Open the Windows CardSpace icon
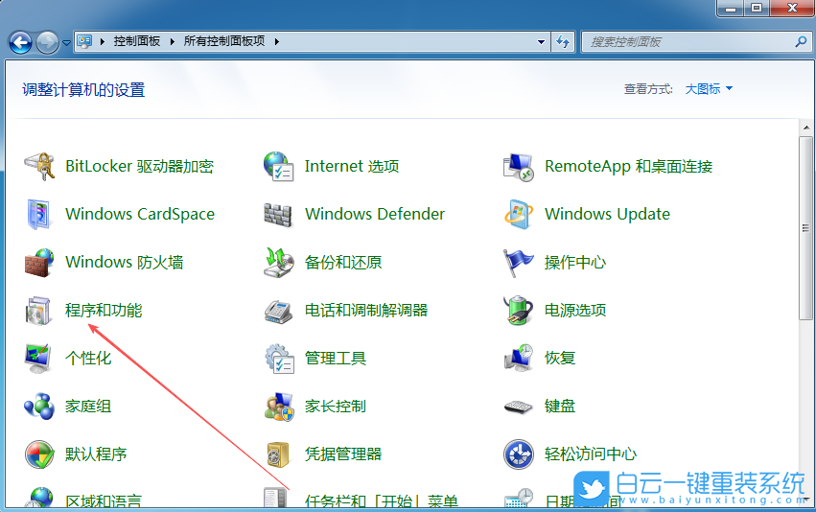Viewport: 816px width, 512px height. 39,215
